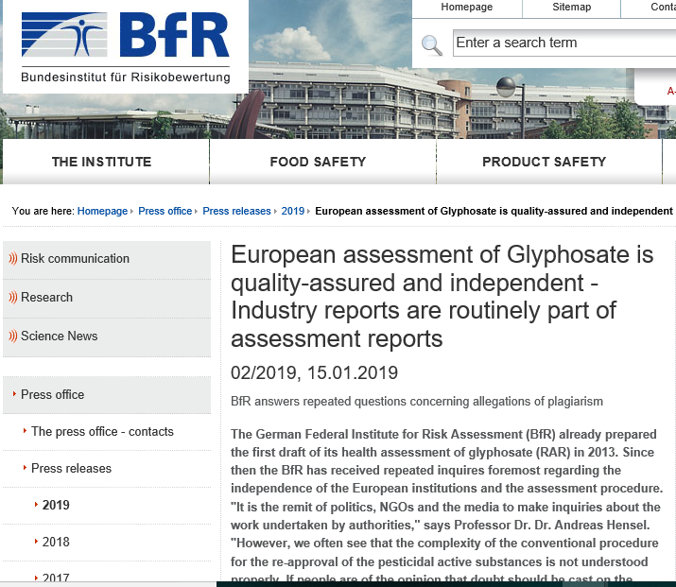
Task: Type in the search term field
Action: pos(563,43)
